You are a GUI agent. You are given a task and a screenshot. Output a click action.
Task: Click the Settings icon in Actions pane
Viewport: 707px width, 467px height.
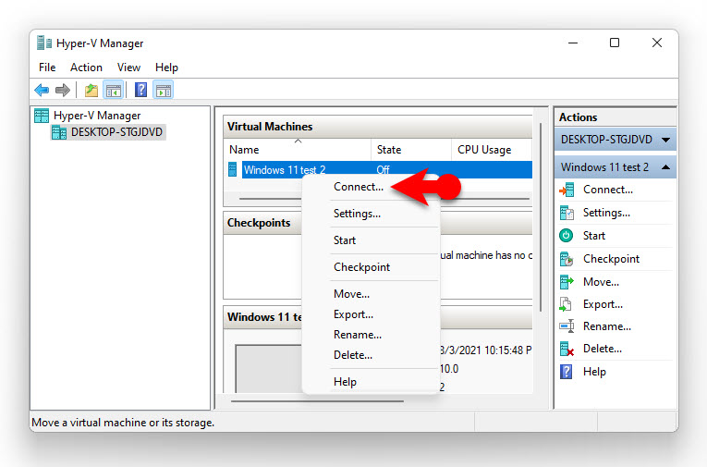[x=567, y=213]
